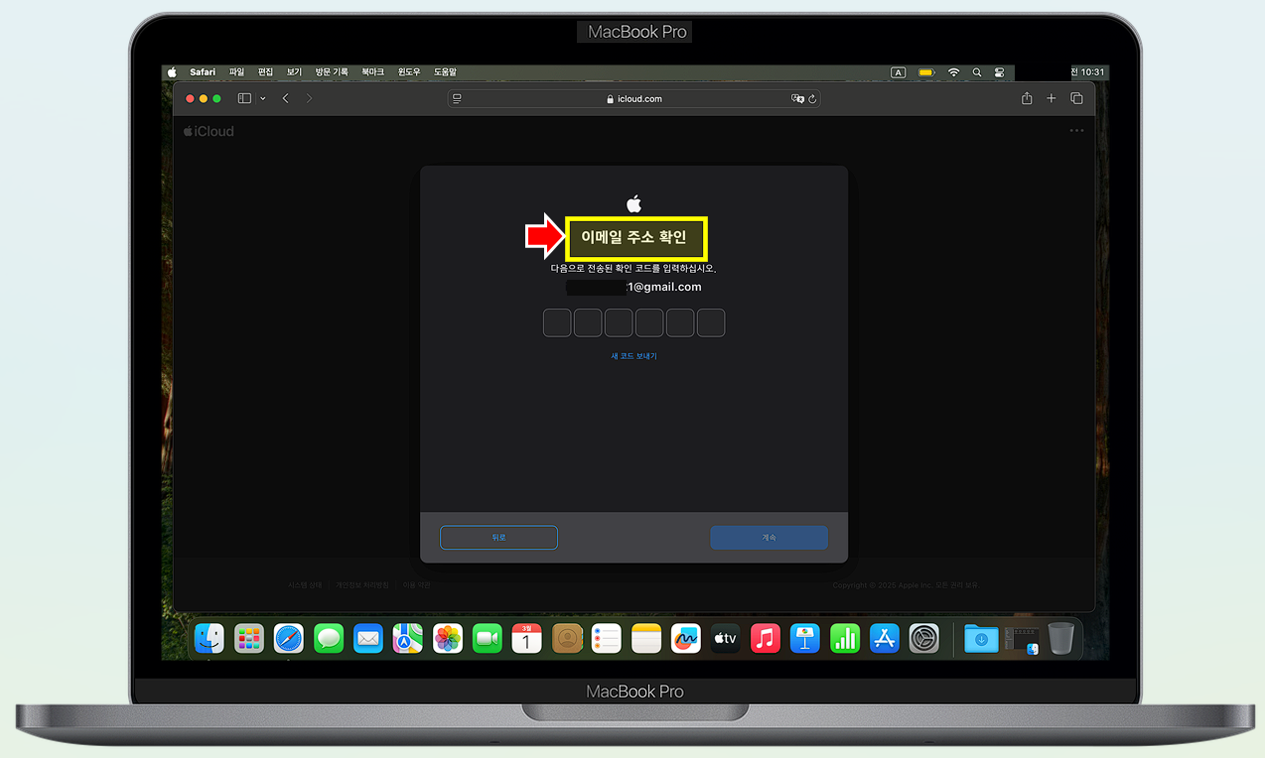Check the battery status icon
The height and width of the screenshot is (758, 1265).
(x=926, y=72)
